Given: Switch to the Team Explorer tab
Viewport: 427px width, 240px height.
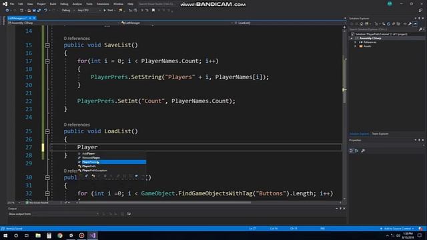Looking at the screenshot, I should tap(380, 134).
